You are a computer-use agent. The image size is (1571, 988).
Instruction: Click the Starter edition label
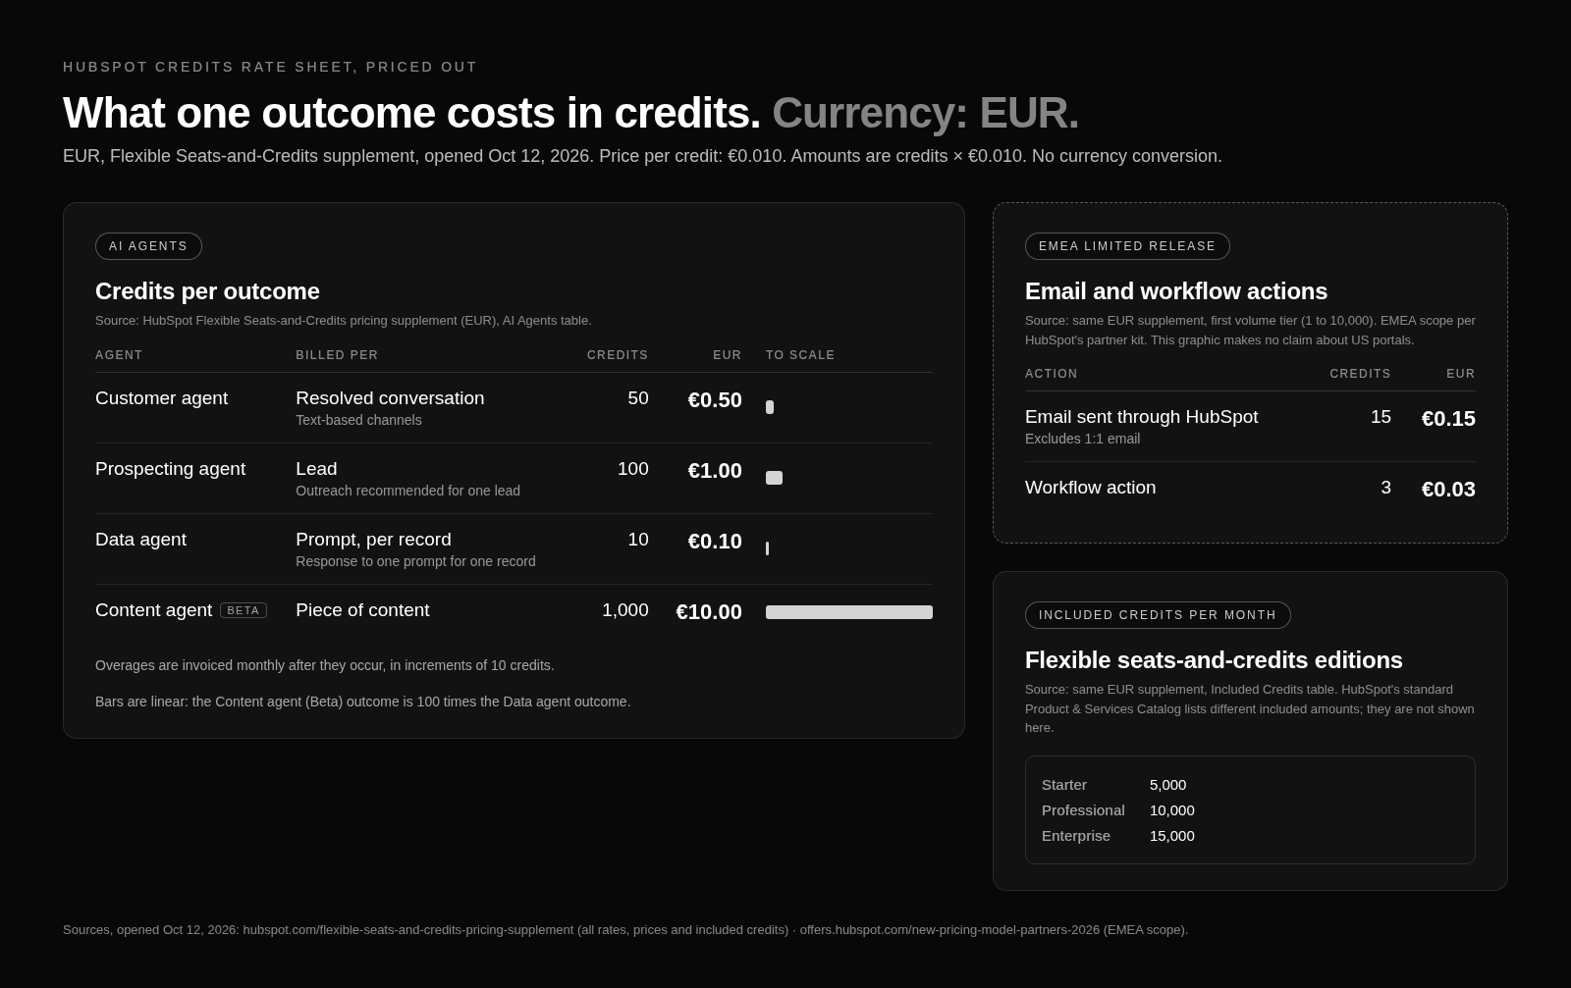click(x=1064, y=785)
